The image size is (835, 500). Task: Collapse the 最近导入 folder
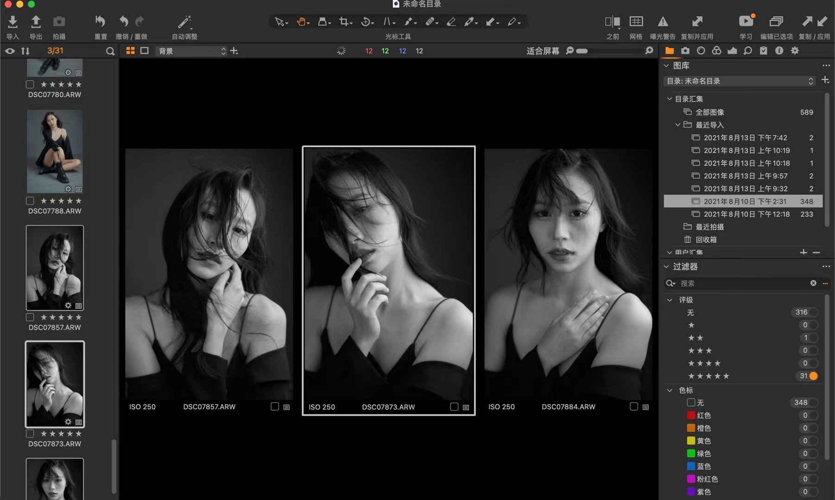pos(677,125)
